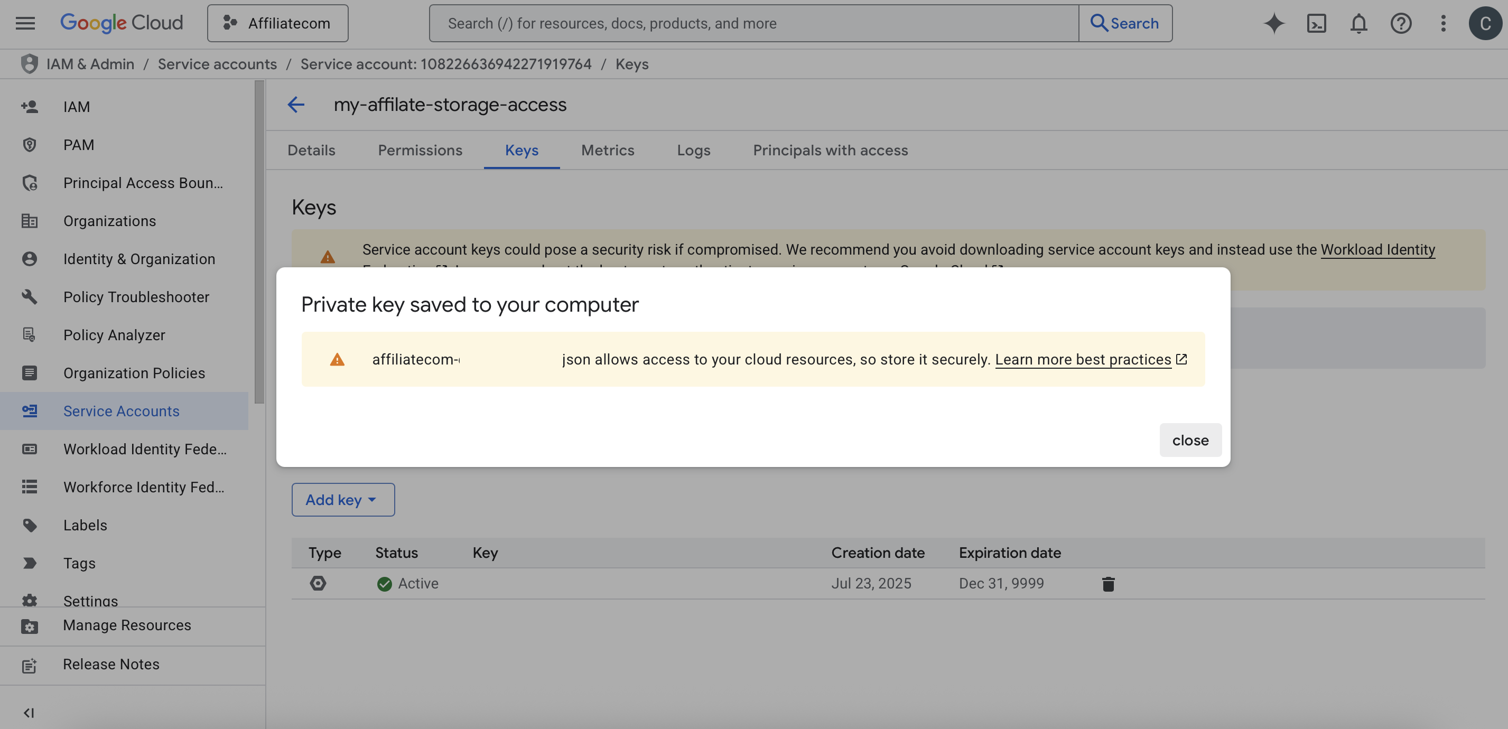Switch to the Metrics tab
1508x729 pixels.
tap(608, 151)
